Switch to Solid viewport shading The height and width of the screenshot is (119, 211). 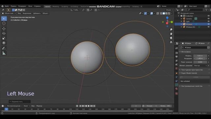click(x=164, y=14)
